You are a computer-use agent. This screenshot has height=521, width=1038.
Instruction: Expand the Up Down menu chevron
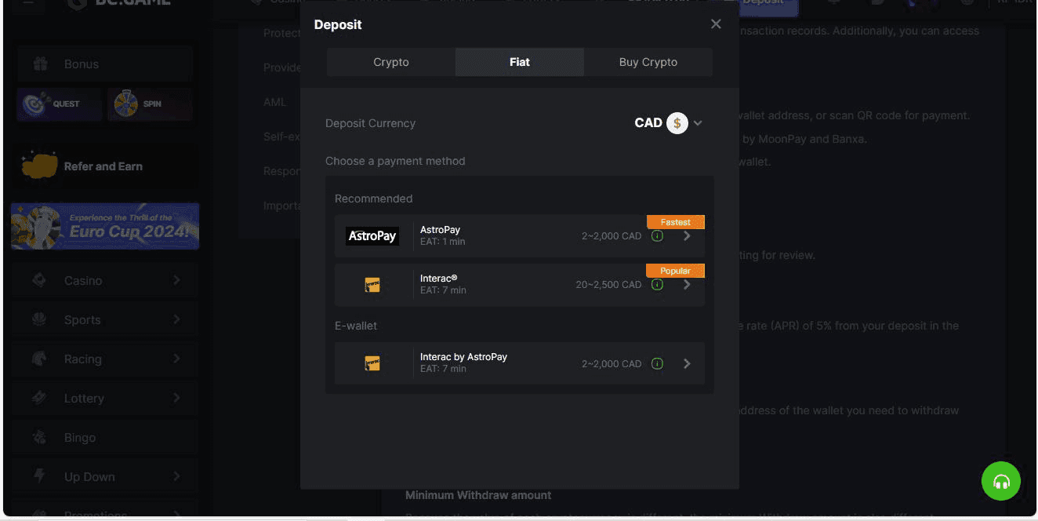coord(176,476)
